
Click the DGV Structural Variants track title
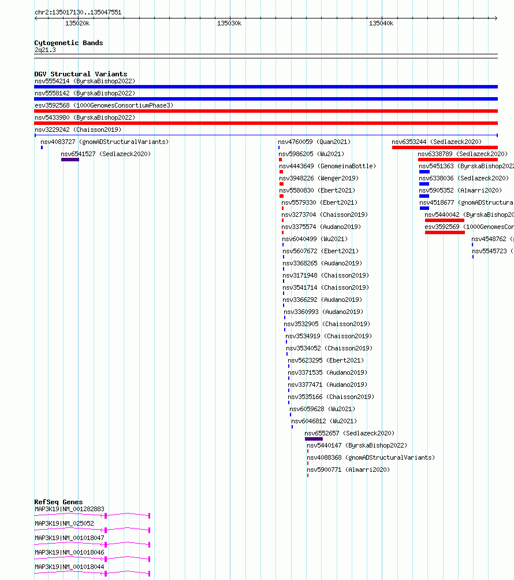pos(80,74)
